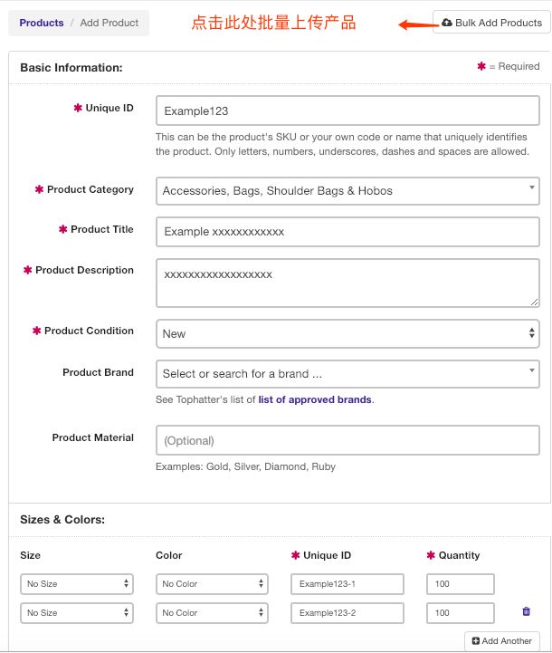Expand the Product Brand search dropdown
Image resolution: width=552 pixels, height=653 pixels.
coord(347,373)
